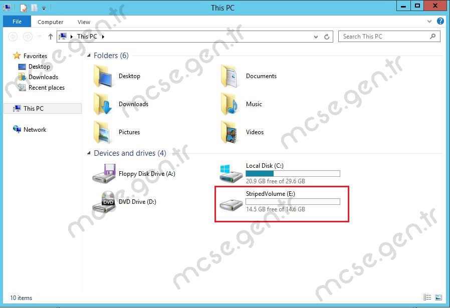The height and width of the screenshot is (308, 450).
Task: Collapse the Devices and drives group
Action: 89,153
